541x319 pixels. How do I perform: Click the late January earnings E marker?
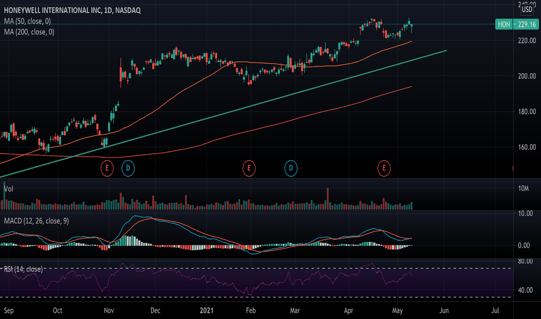click(x=249, y=168)
